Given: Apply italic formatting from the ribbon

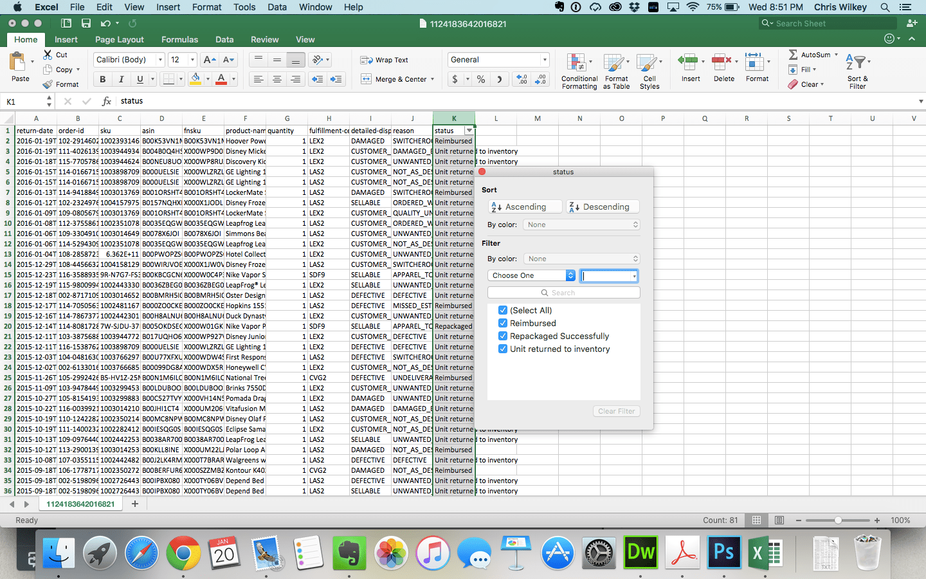Looking at the screenshot, I should pos(121,79).
